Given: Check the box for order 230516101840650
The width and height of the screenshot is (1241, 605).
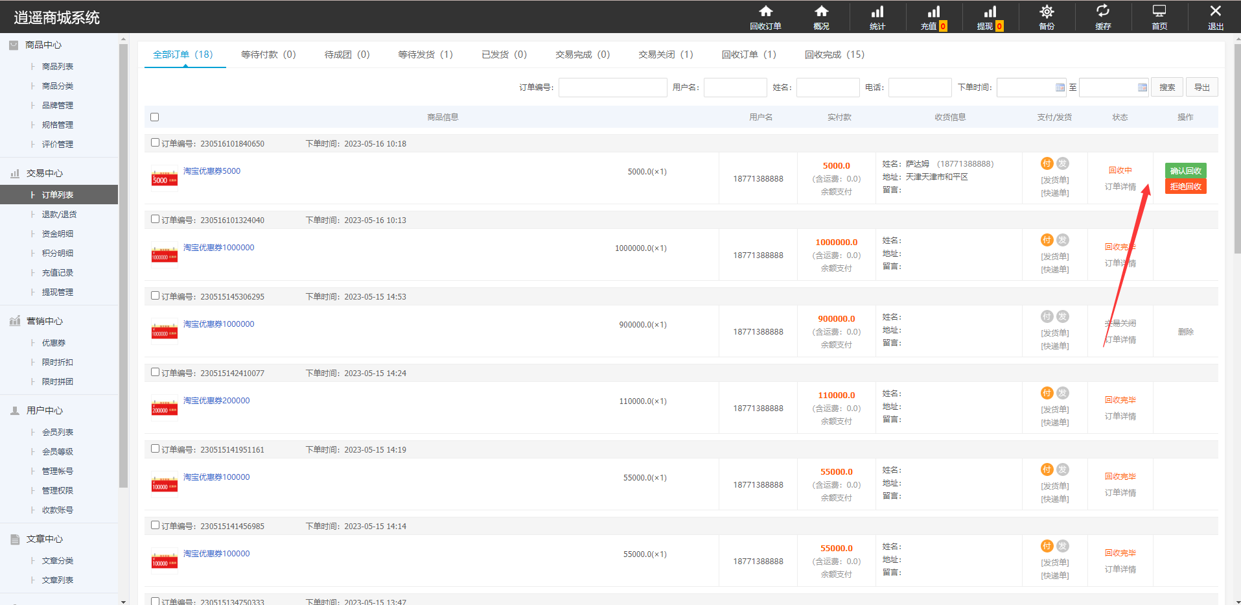Looking at the screenshot, I should [x=155, y=143].
